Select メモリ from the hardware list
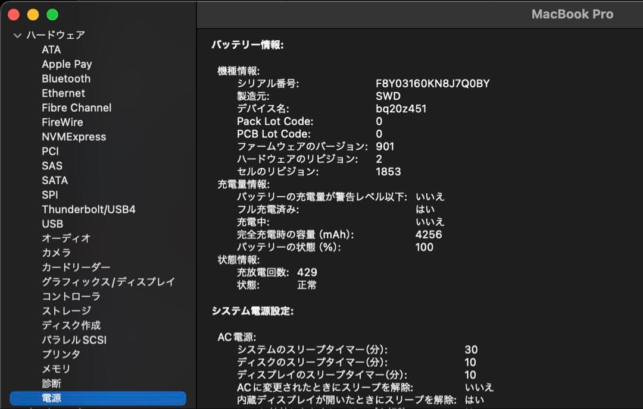This screenshot has height=409, width=643. click(55, 369)
